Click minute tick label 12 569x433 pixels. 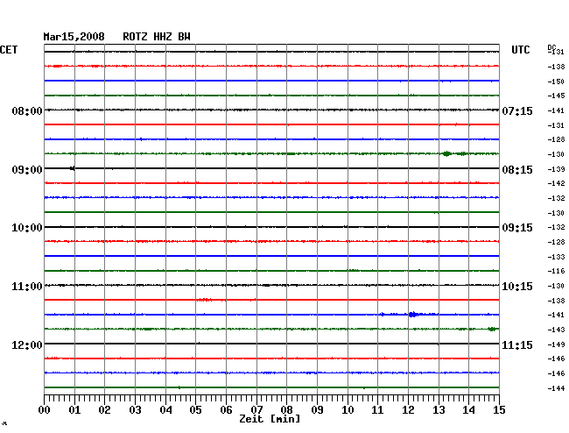(408, 410)
